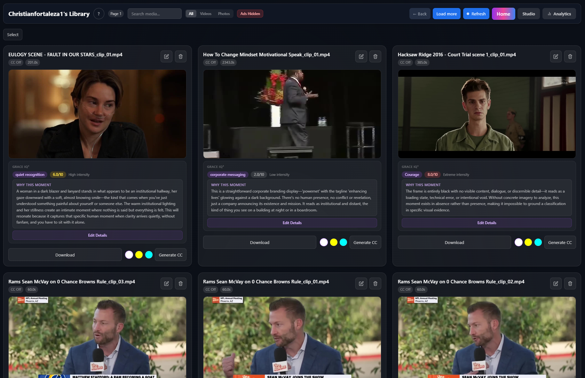Open edit icon for How To Change Mindset clip

(x=361, y=57)
